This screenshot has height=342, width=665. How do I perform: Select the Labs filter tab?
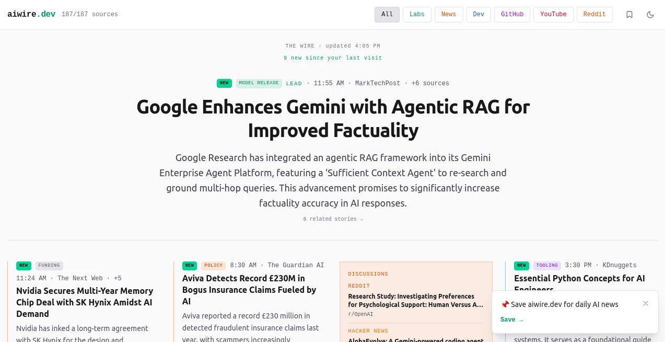coord(417,15)
